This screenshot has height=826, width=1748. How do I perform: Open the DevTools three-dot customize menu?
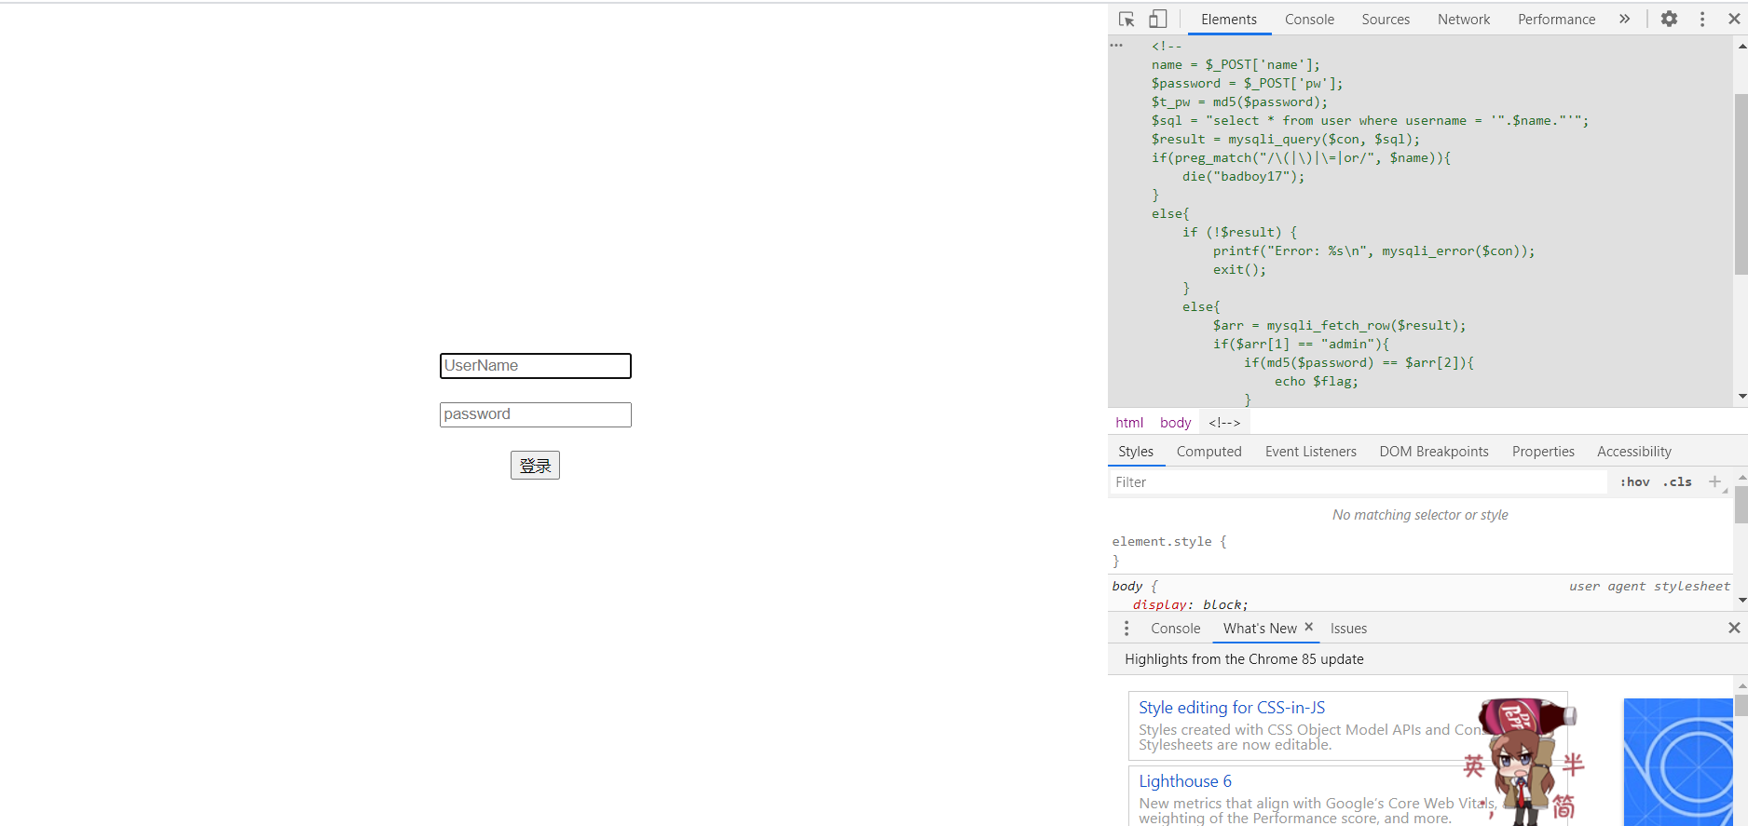pyautogui.click(x=1702, y=19)
